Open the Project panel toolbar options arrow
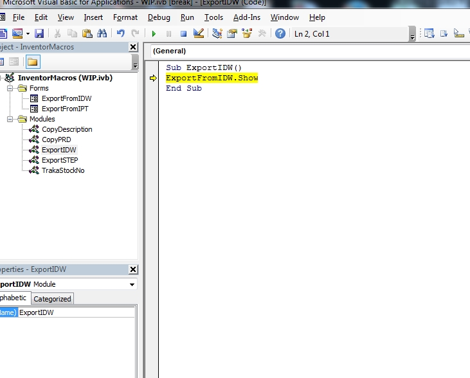The height and width of the screenshot is (378, 470). tap(135, 62)
